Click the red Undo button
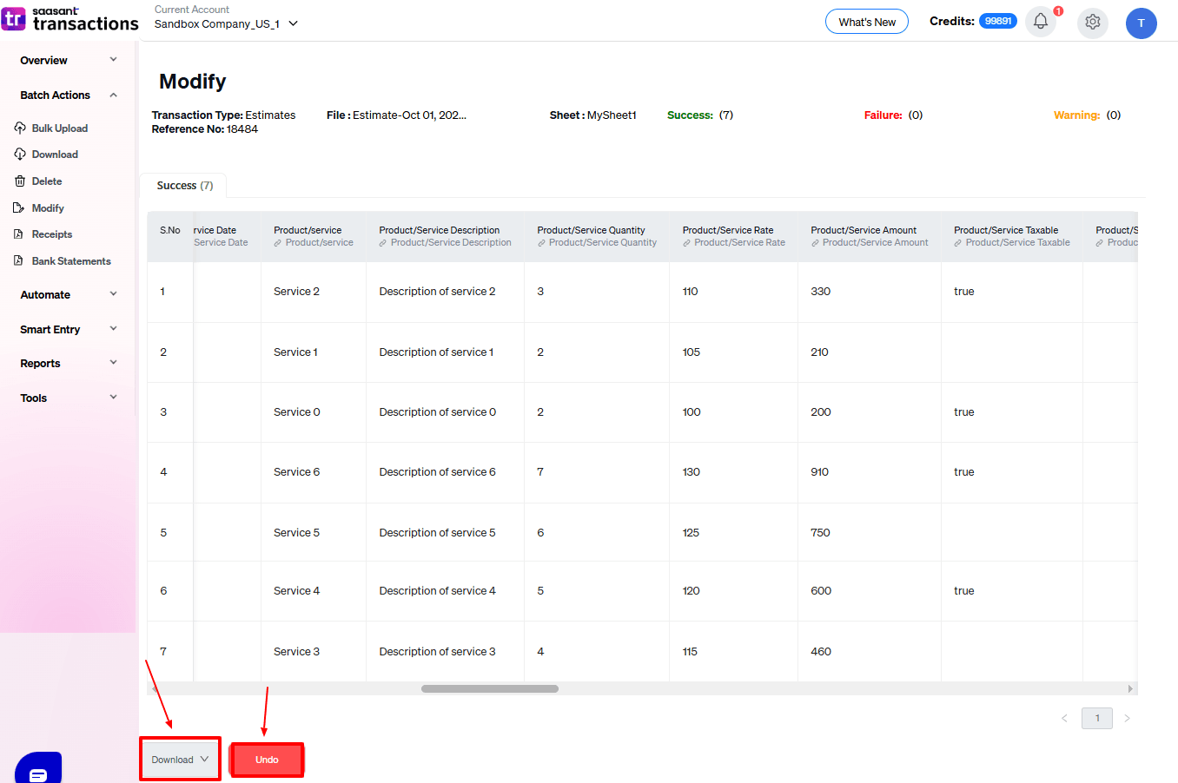 267,760
